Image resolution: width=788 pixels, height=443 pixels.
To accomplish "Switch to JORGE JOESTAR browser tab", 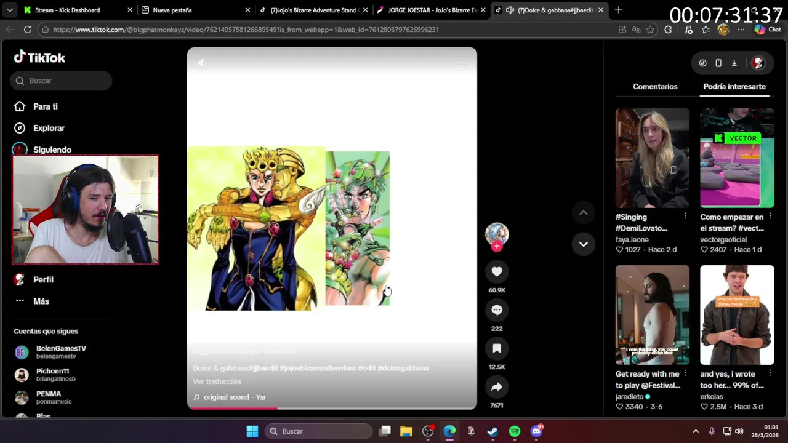I will click(x=431, y=10).
